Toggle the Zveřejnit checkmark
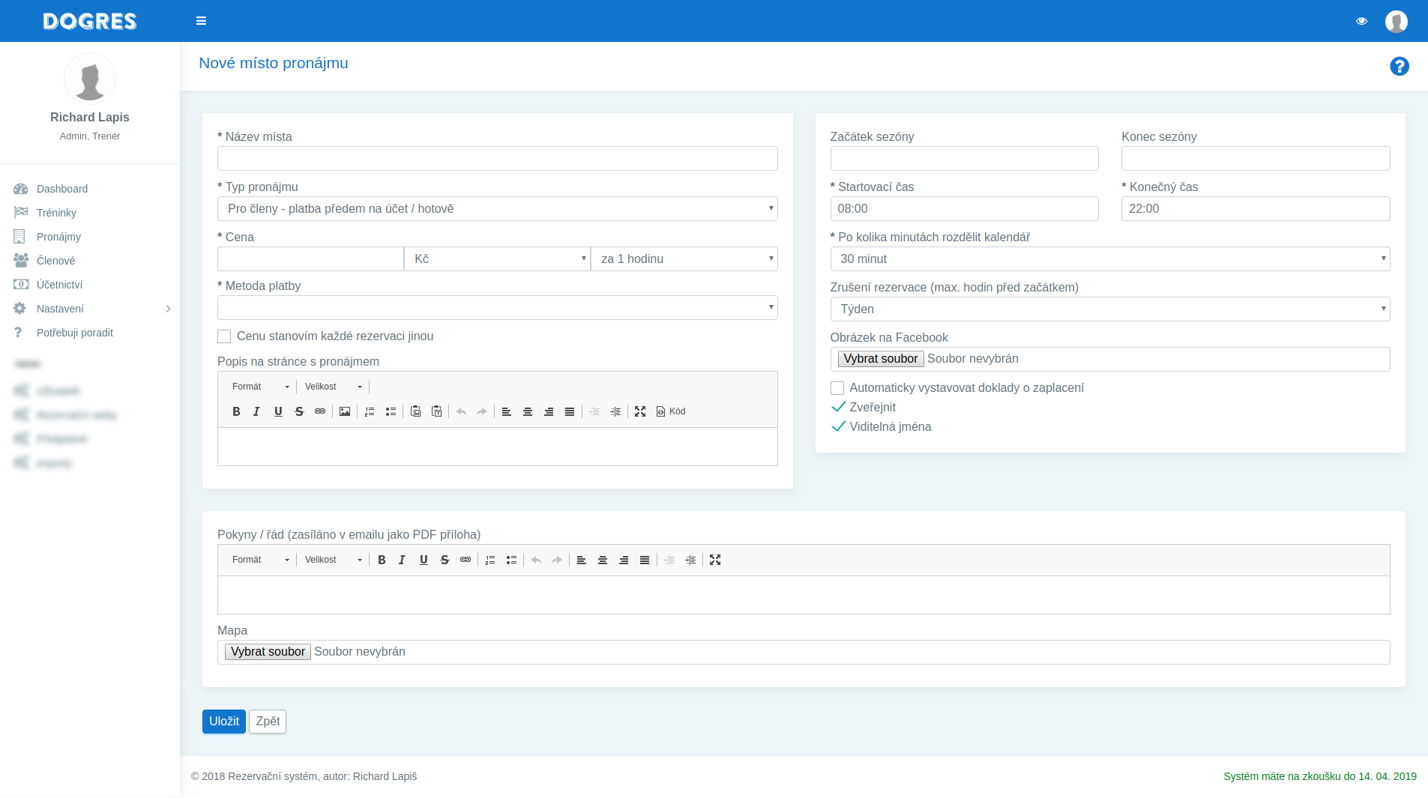 click(839, 407)
